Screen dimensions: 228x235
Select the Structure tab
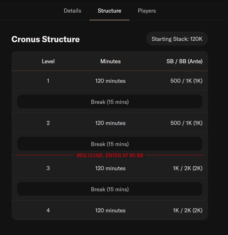coord(109,11)
